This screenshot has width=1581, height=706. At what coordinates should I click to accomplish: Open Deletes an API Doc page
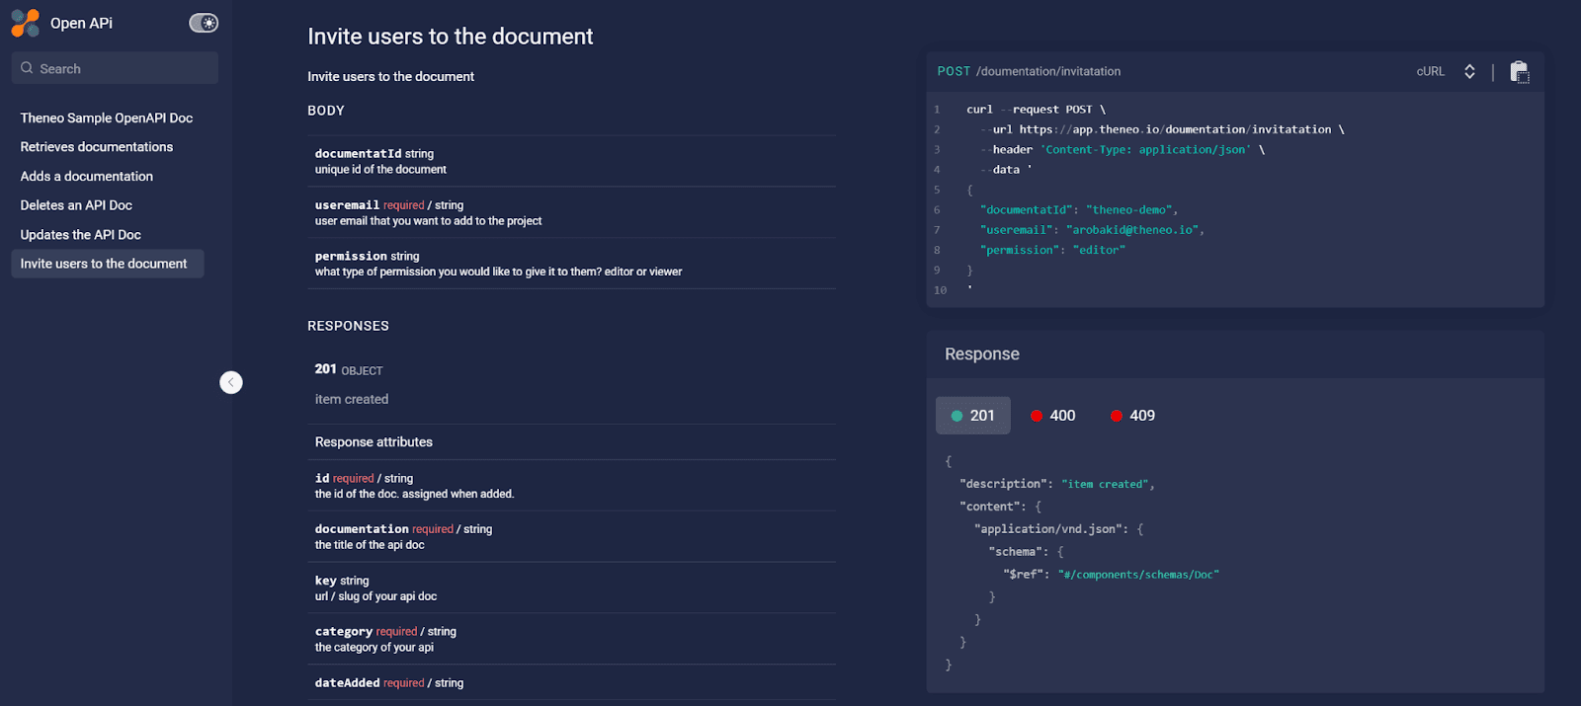[76, 205]
